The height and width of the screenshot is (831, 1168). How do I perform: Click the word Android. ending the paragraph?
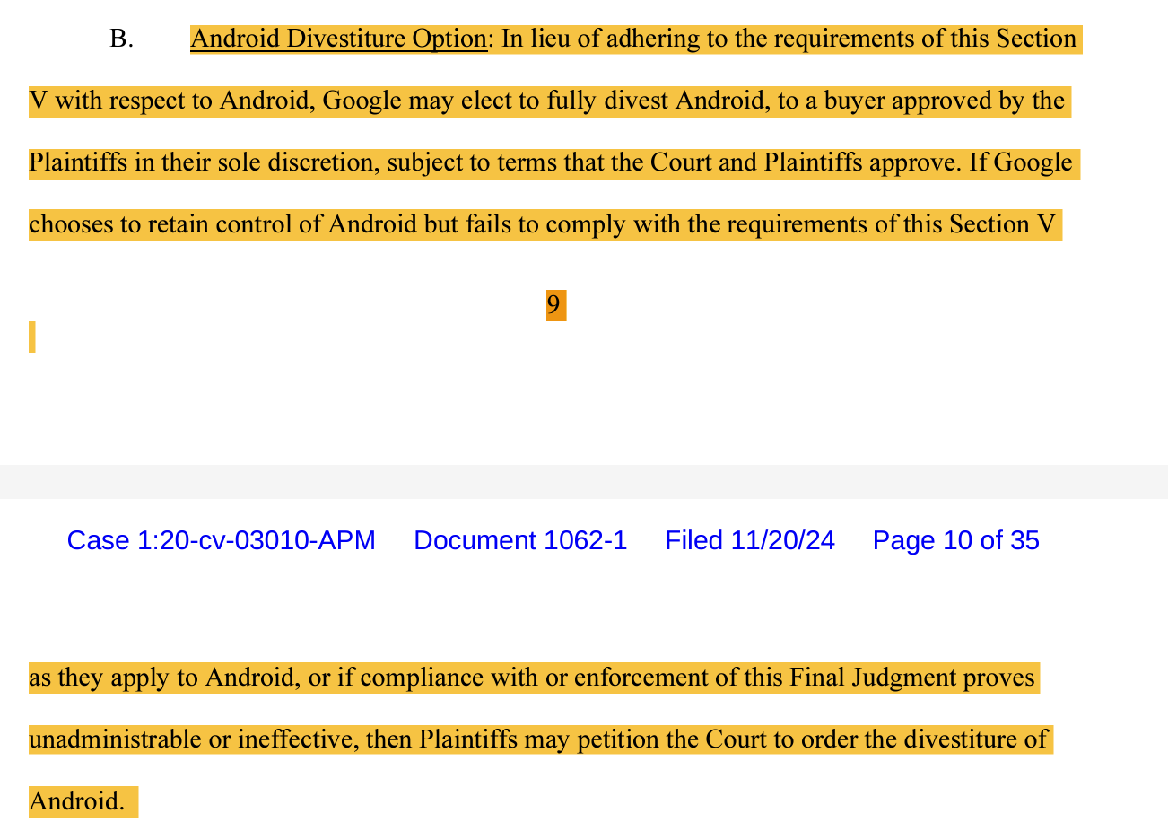click(x=77, y=800)
